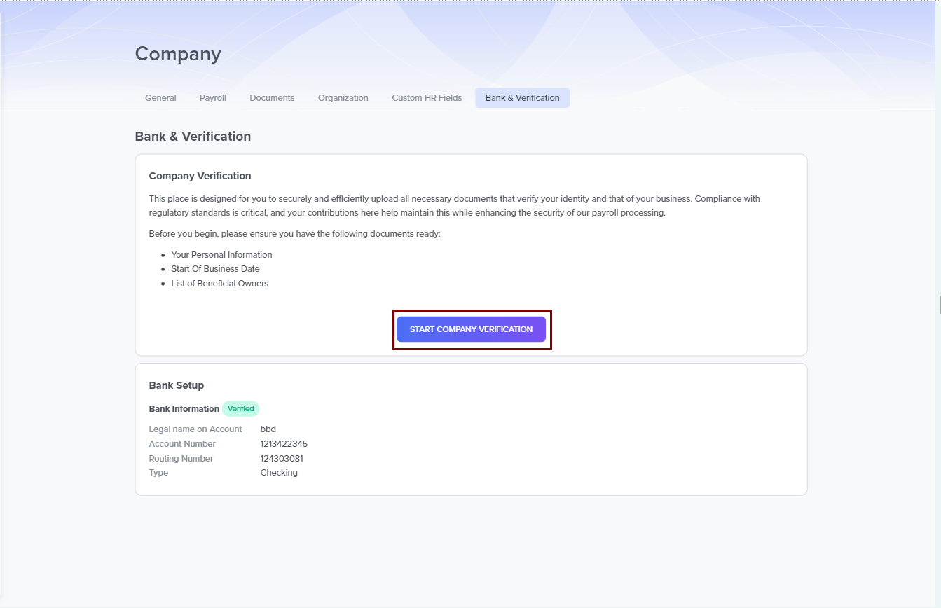Open the General tab
The height and width of the screenshot is (608, 941).
[x=160, y=98]
